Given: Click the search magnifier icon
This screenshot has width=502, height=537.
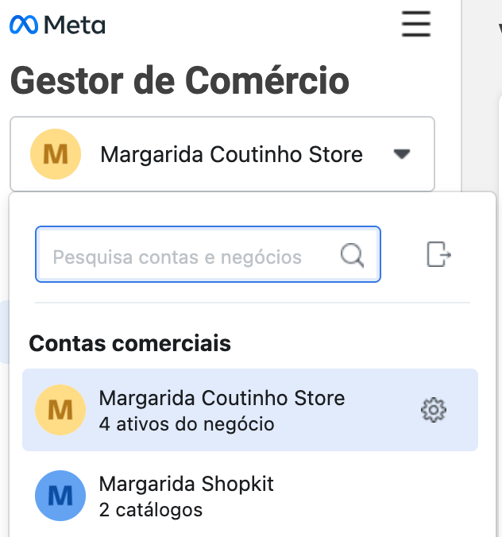Looking at the screenshot, I should tap(352, 255).
